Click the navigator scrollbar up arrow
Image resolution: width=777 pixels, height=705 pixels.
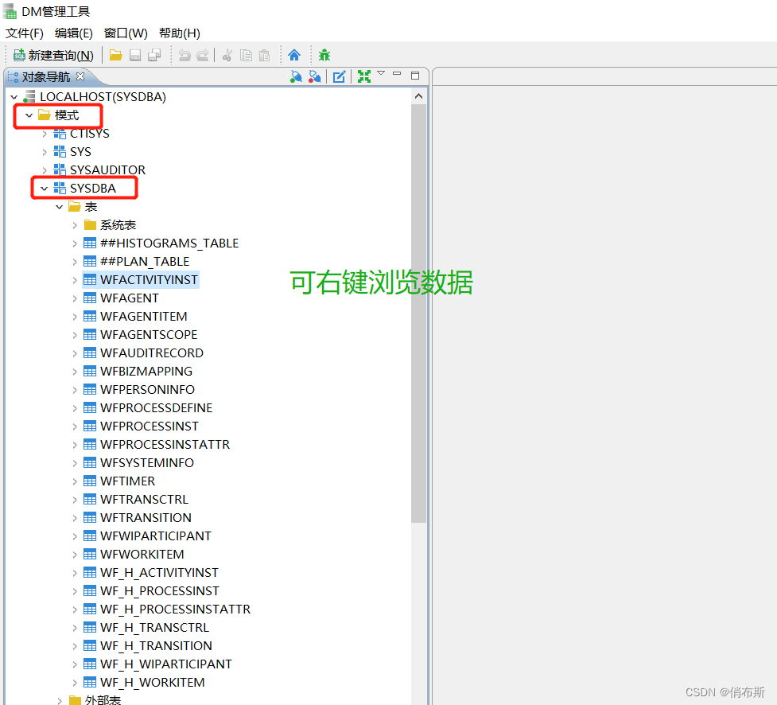(419, 96)
